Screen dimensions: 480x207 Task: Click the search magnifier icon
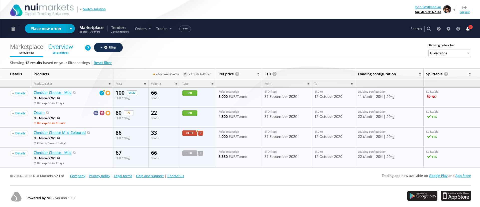tap(429, 29)
